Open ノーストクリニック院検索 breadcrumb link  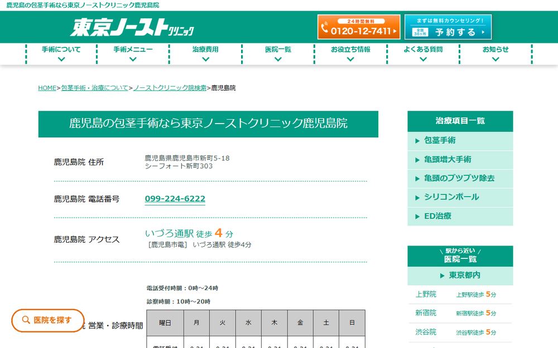pos(170,88)
